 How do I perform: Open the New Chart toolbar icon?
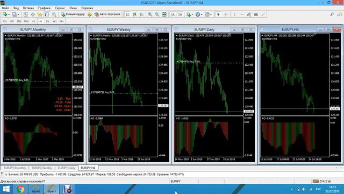tap(5, 15)
